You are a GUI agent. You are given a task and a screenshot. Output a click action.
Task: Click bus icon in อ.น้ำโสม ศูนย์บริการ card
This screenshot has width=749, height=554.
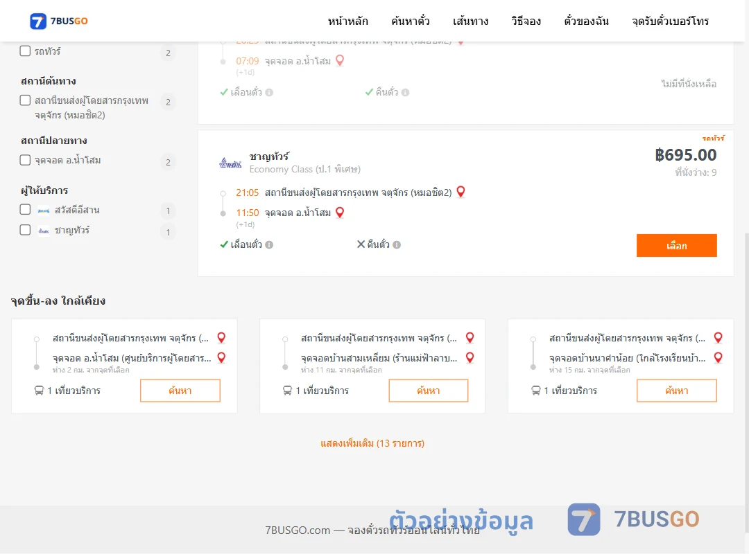pyautogui.click(x=39, y=391)
